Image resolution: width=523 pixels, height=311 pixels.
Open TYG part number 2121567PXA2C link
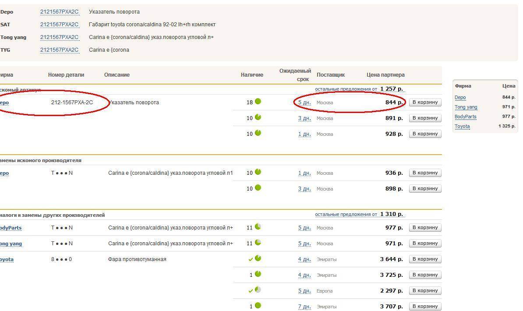pos(59,50)
